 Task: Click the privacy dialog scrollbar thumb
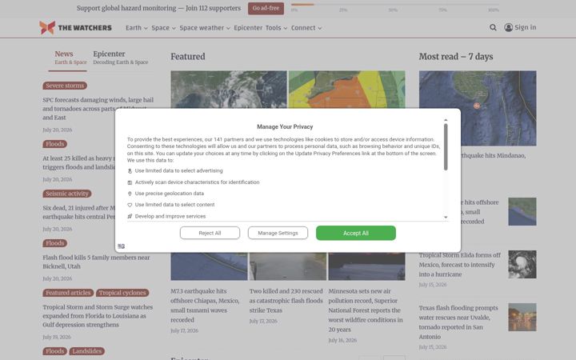(446, 147)
